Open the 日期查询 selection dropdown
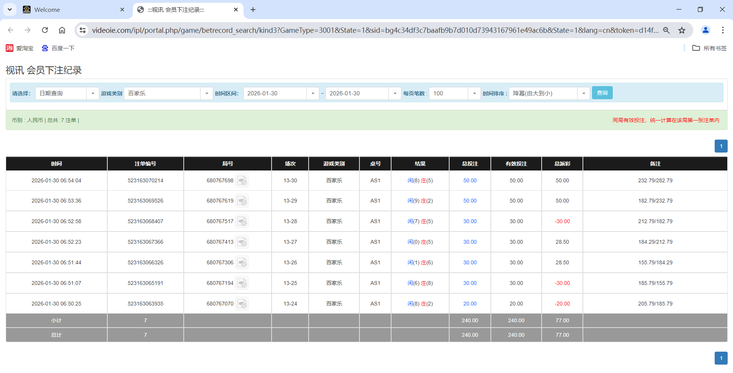733x373 pixels. coord(93,93)
